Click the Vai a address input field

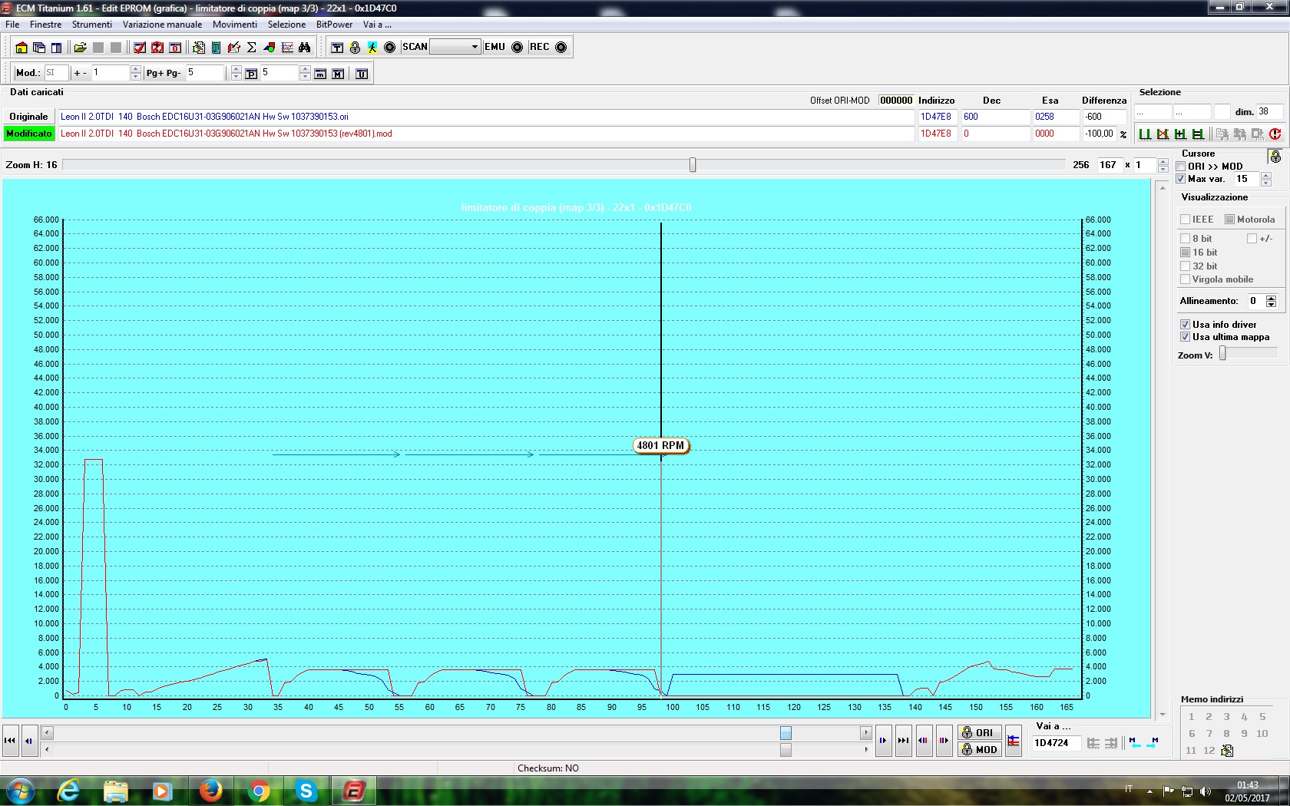[x=1055, y=743]
